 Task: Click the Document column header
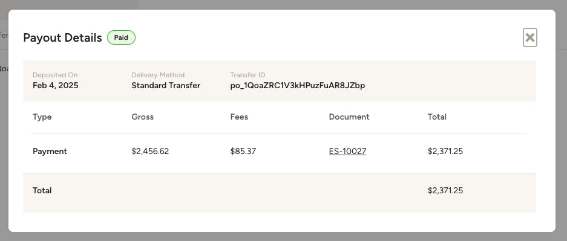point(349,117)
